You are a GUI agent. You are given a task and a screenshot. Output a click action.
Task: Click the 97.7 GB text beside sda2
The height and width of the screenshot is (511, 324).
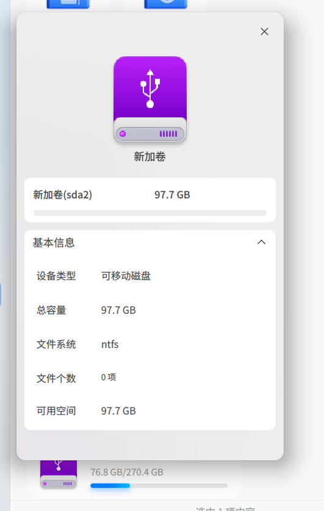coord(172,195)
